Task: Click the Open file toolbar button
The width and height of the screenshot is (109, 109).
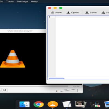Action: 72,13
